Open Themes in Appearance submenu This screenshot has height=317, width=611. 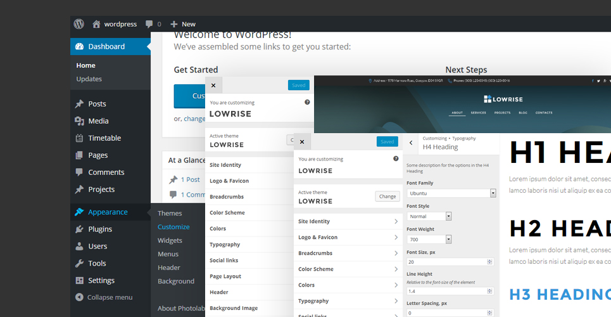(170, 213)
